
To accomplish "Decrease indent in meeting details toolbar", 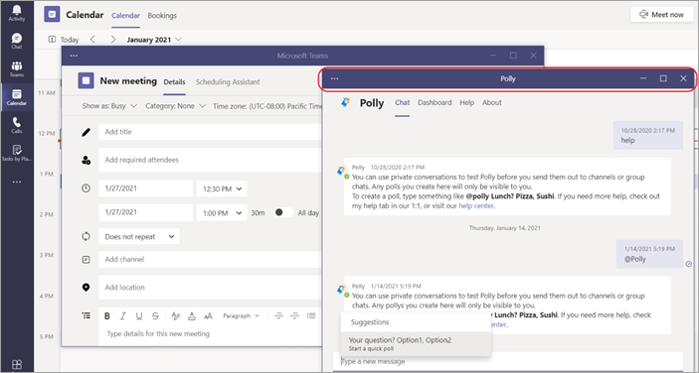I will 279,315.
